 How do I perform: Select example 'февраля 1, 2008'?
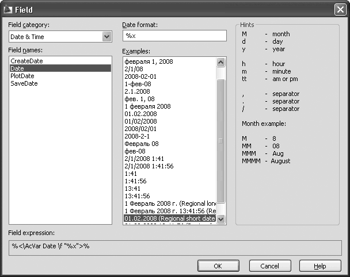tap(149, 61)
